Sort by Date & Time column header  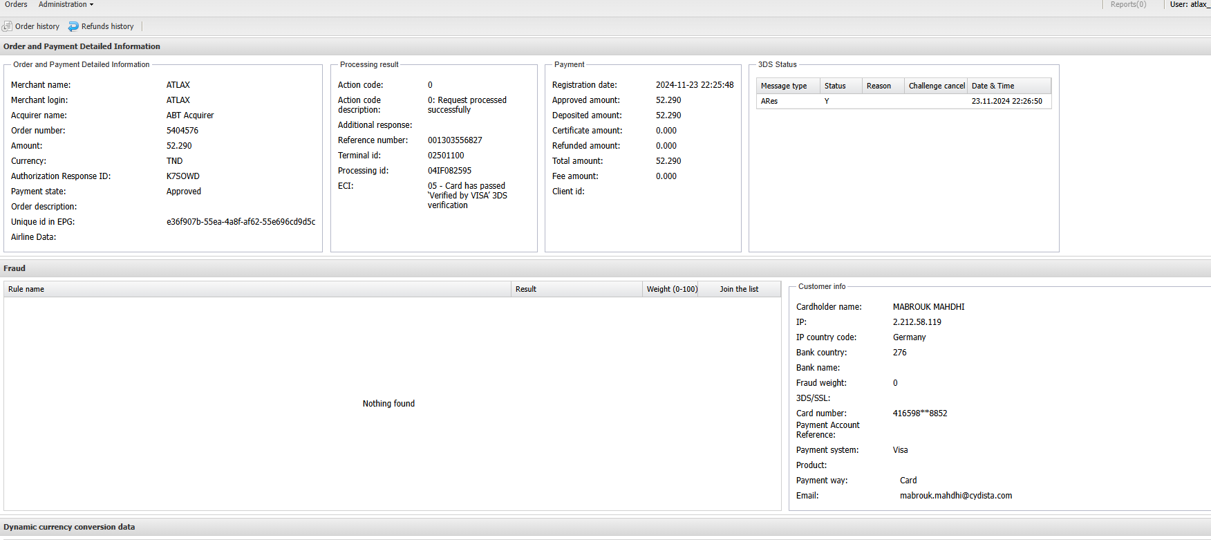pos(993,86)
